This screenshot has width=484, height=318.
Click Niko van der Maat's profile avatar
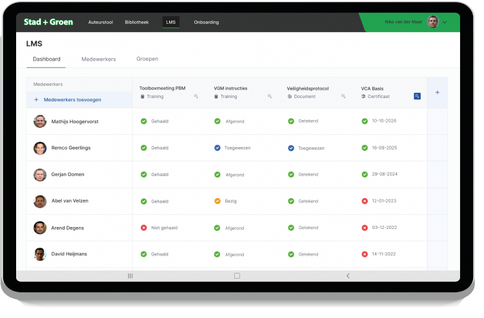(432, 22)
